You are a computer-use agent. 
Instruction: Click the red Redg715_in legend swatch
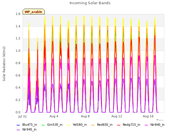pos(119,125)
